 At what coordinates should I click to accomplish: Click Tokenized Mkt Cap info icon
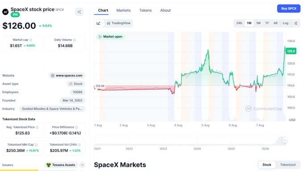pos(36,145)
